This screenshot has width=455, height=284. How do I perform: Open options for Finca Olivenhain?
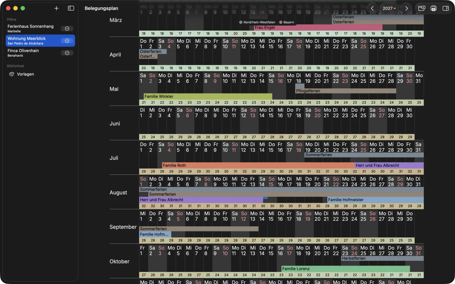click(67, 53)
